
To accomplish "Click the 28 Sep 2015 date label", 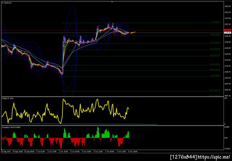I will (5, 152).
